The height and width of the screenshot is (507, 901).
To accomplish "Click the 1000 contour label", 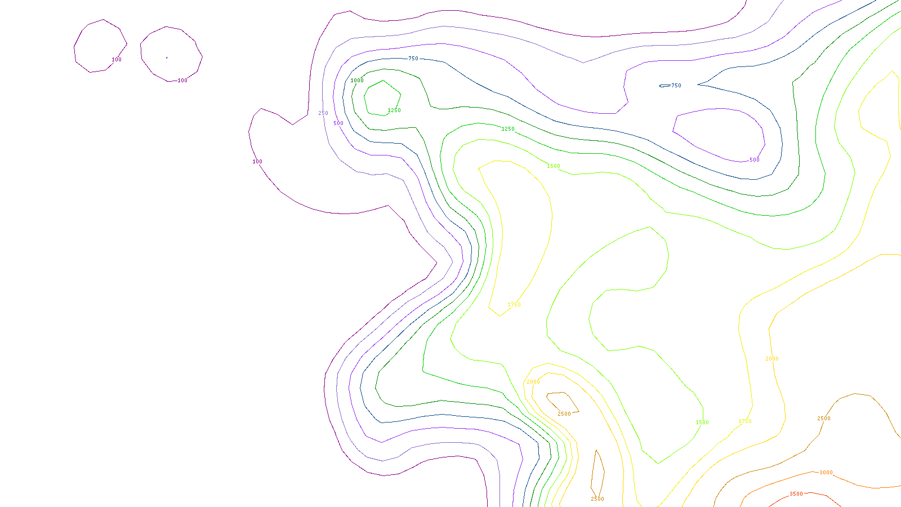I will click(357, 81).
